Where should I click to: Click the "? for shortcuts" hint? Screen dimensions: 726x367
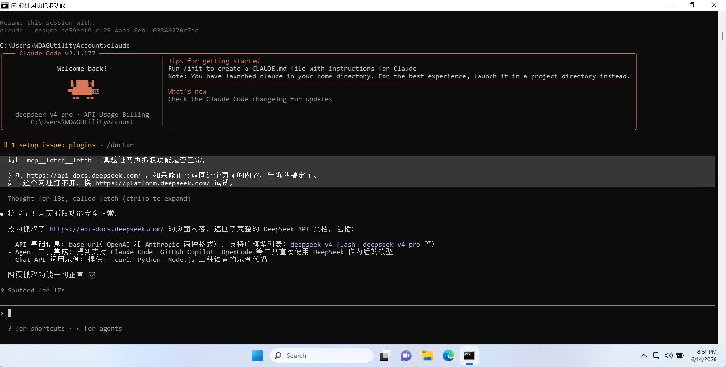click(x=36, y=328)
